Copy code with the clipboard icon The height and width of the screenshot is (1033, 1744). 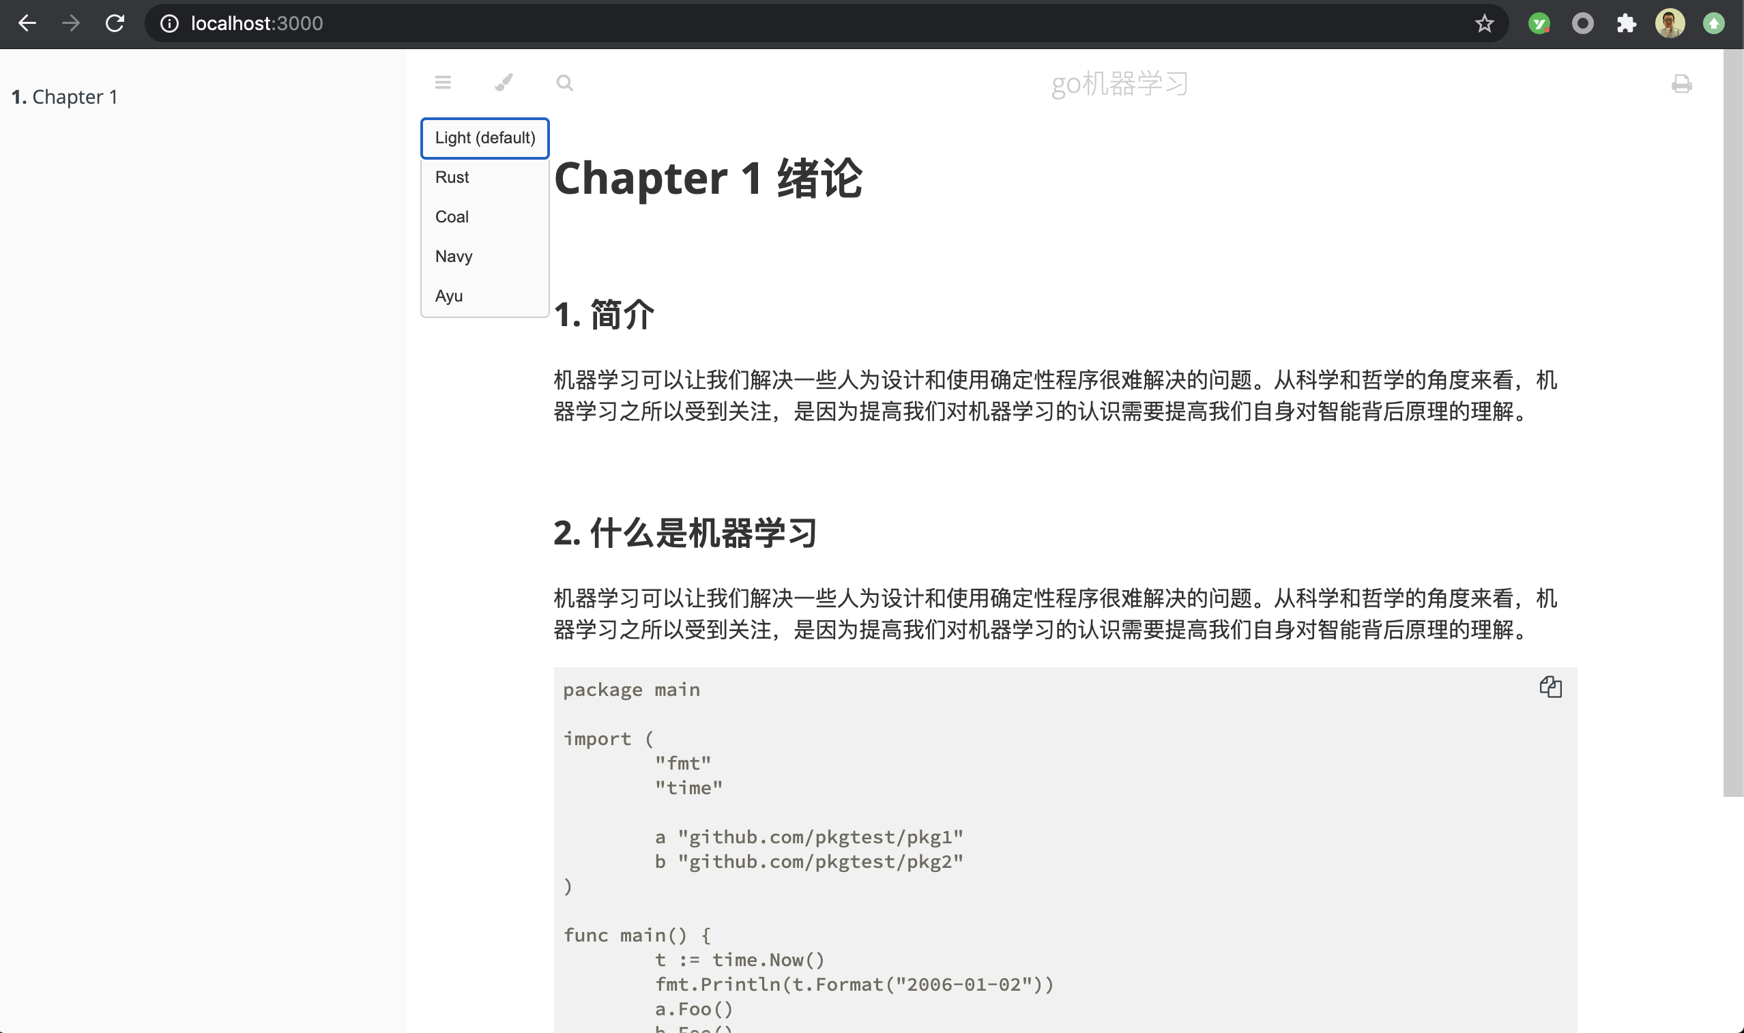pyautogui.click(x=1550, y=687)
